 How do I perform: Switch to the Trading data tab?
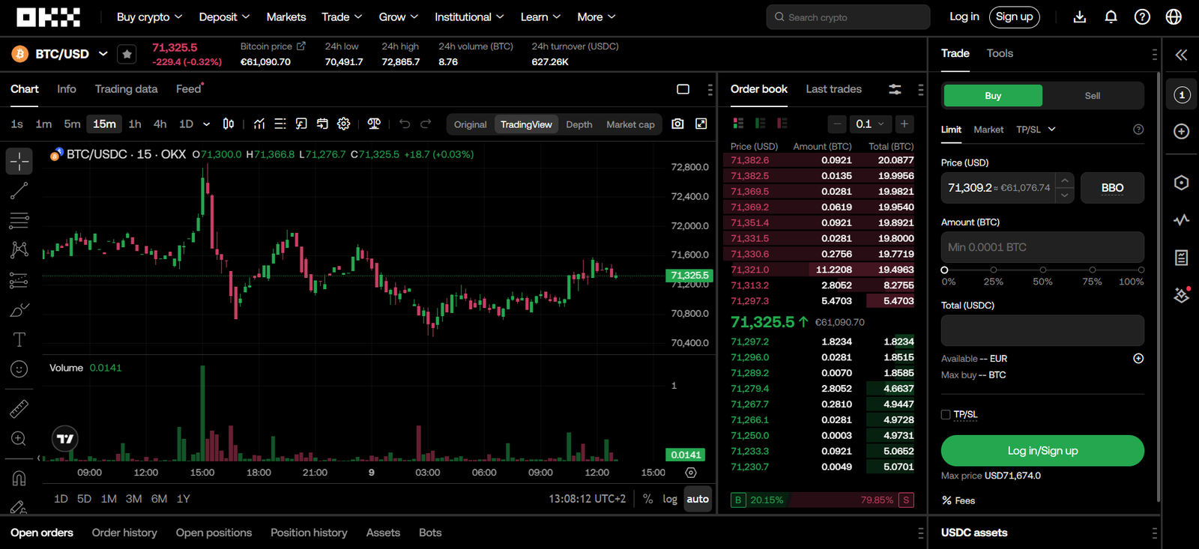126,89
